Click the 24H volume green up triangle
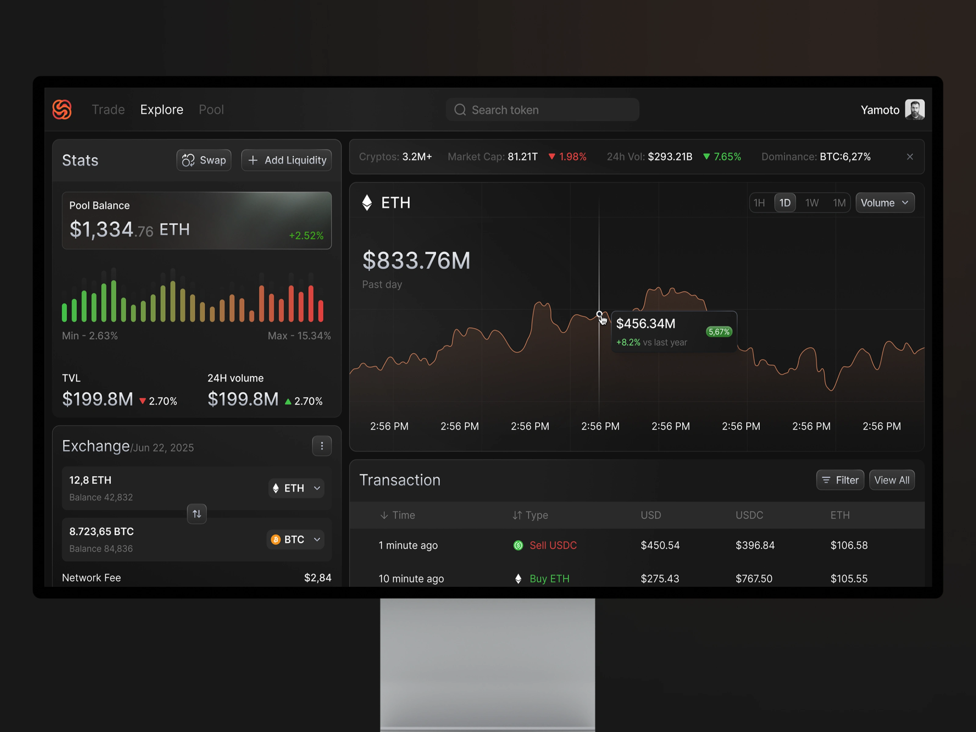The image size is (976, 732). (288, 401)
